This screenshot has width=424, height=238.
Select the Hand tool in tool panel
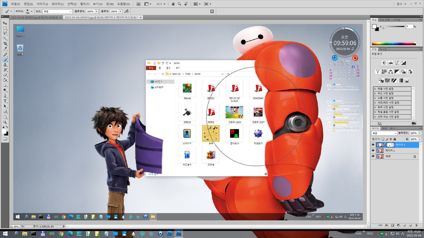point(5,117)
